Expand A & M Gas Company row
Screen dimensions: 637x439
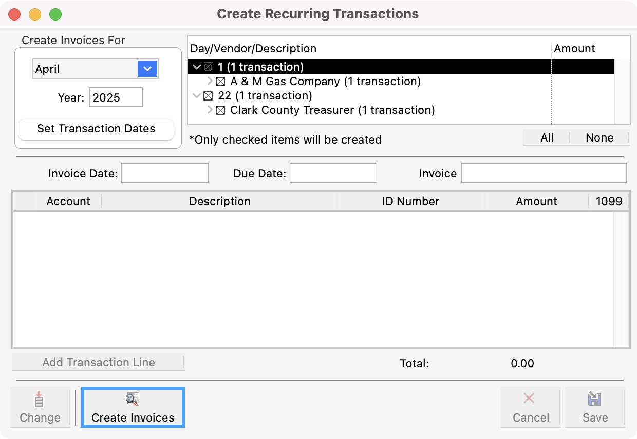[210, 82]
